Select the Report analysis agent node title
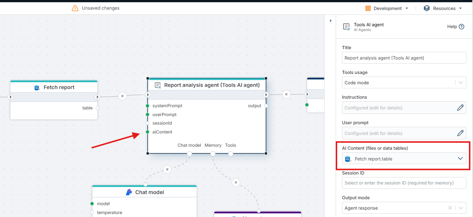 (x=212, y=85)
